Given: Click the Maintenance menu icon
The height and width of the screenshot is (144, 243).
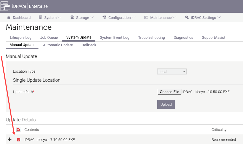Looking at the screenshot, I should pos(146,18).
